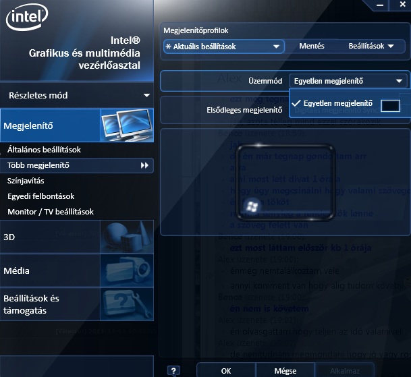The image size is (411, 377).
Task: Click the monitor preview thumbnail
Action: point(285,183)
